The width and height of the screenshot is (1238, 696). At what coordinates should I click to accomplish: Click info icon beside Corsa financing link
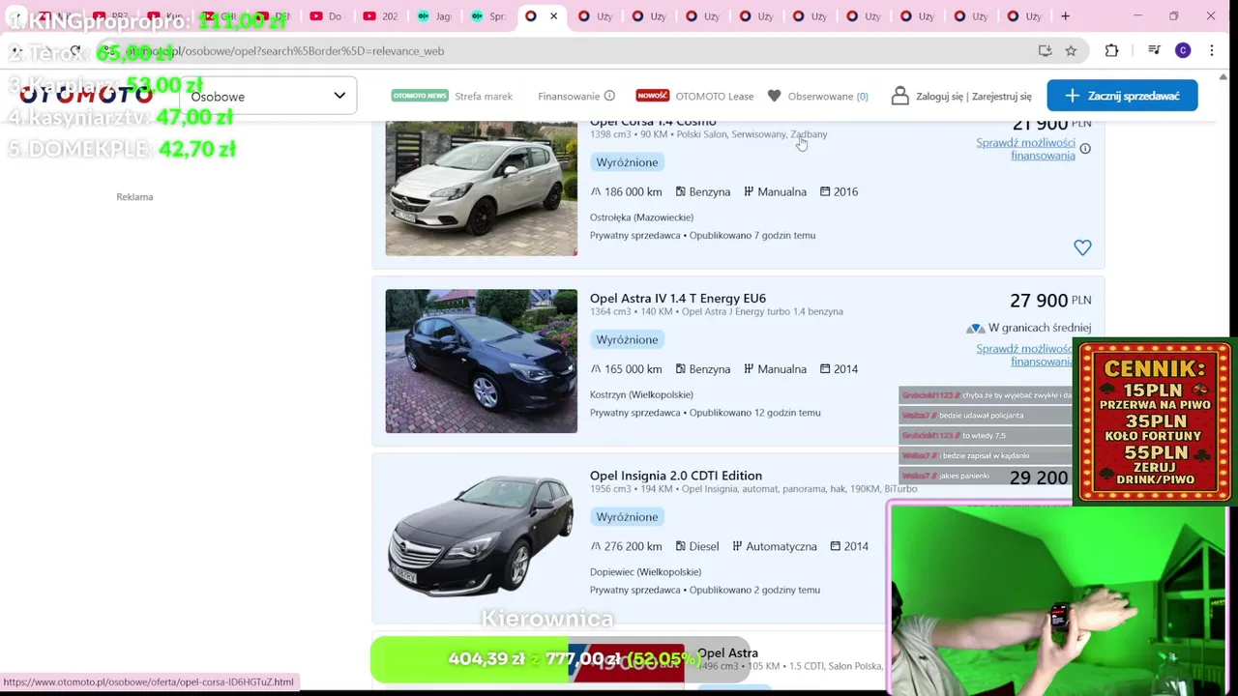(1085, 149)
